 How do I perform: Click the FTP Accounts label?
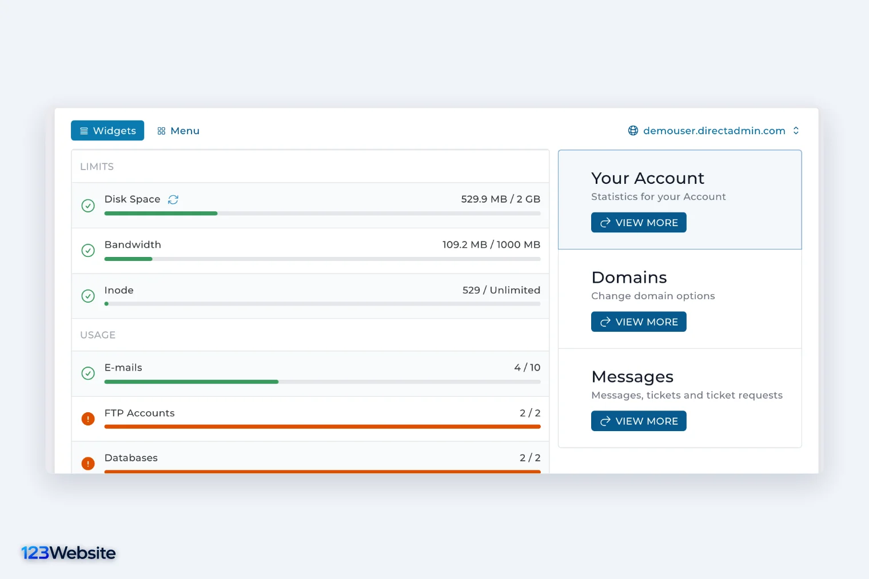(x=139, y=413)
